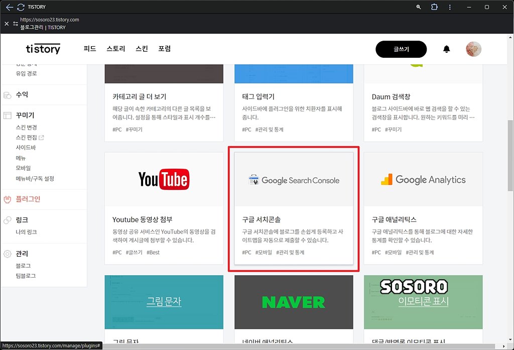514x350 pixels.
Task: Click the vertical page scrollbar thumb
Action: tap(510, 156)
